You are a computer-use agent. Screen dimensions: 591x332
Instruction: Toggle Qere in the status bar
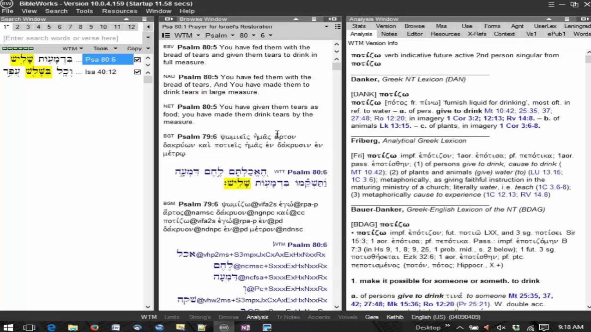click(x=372, y=317)
